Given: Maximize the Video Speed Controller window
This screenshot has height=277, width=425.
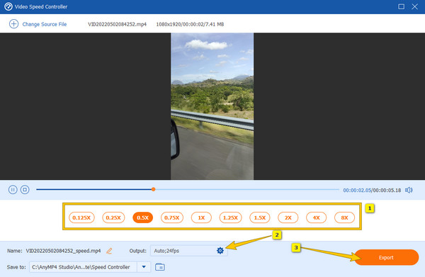Looking at the screenshot, I should (x=401, y=6).
